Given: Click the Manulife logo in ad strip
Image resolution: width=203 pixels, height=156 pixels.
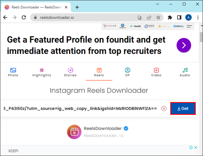Looking at the screenshot, I should pyautogui.click(x=135, y=26).
